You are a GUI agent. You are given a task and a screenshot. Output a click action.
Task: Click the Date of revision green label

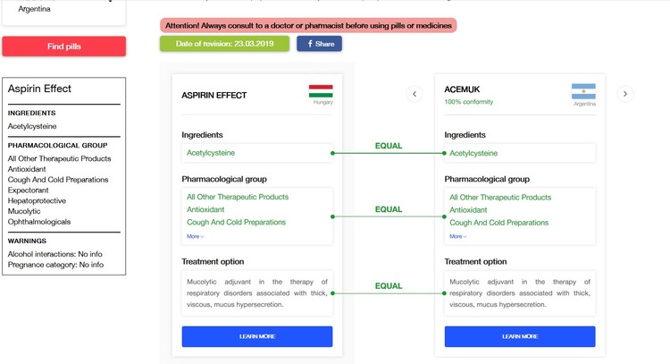[x=224, y=44]
